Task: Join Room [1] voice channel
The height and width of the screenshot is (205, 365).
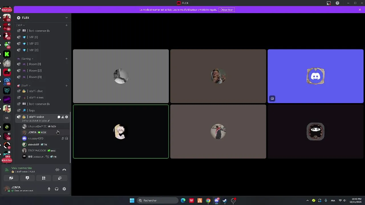Action: [42, 64]
